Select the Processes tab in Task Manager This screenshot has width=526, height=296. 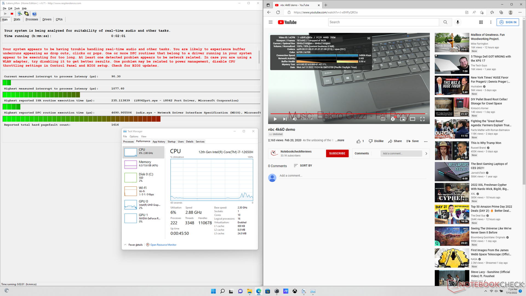[128, 142]
